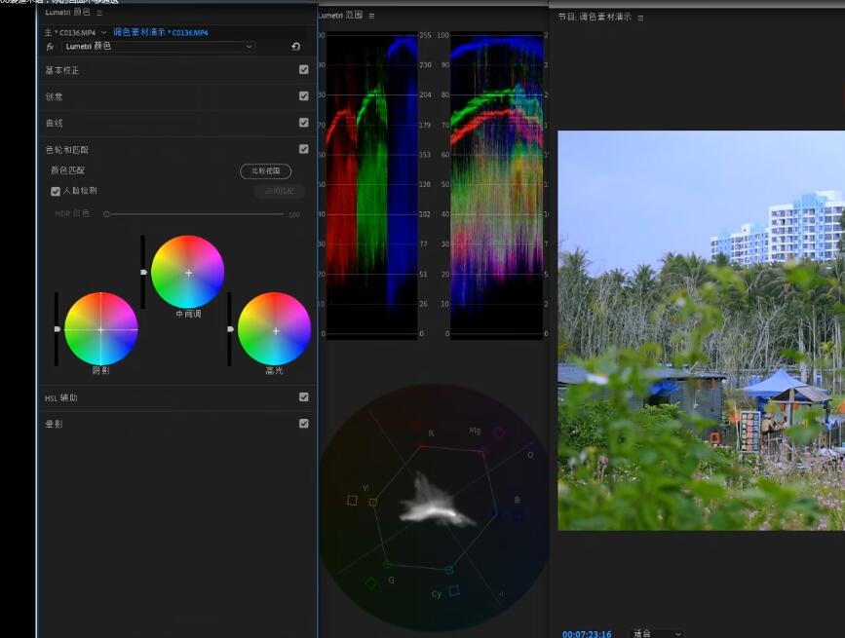Click the 比较视图 comparison view button
The image size is (845, 638).
265,171
